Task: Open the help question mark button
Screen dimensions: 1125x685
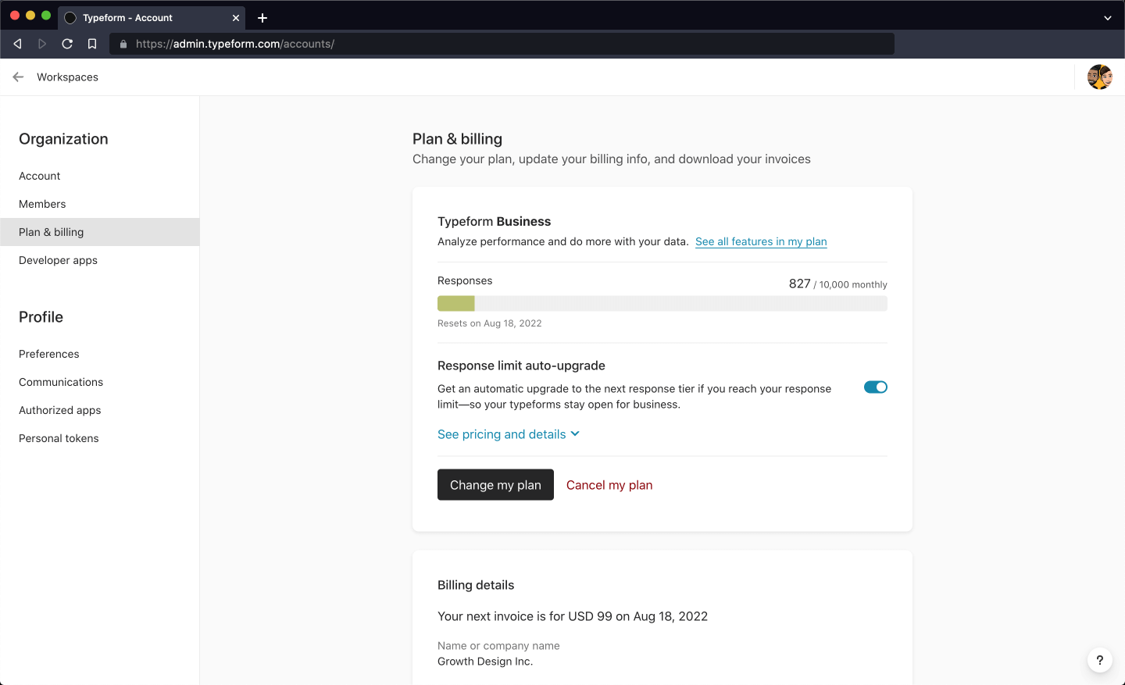Action: tap(1100, 660)
